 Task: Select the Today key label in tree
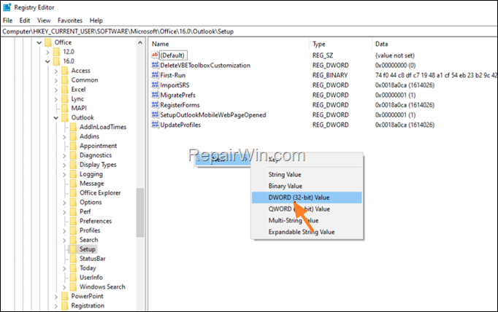(x=88, y=268)
